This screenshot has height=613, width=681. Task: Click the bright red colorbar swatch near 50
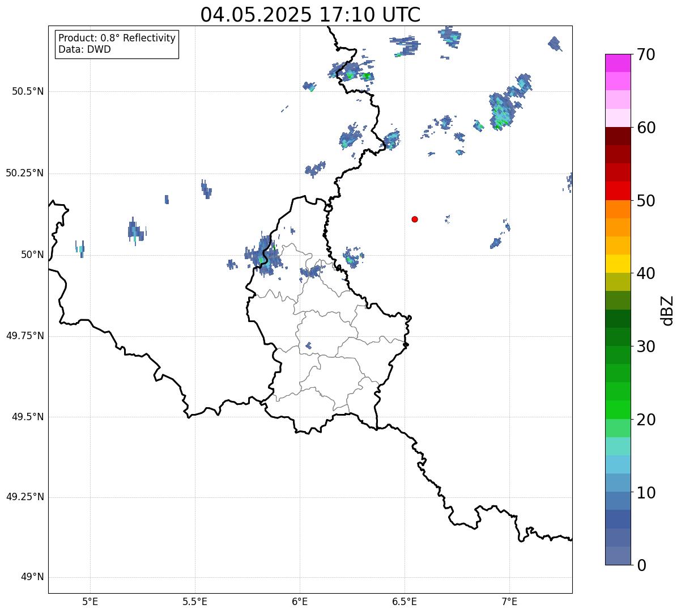[618, 191]
